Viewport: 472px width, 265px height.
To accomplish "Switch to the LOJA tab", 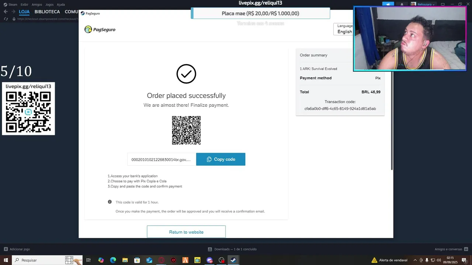I will coord(24,12).
